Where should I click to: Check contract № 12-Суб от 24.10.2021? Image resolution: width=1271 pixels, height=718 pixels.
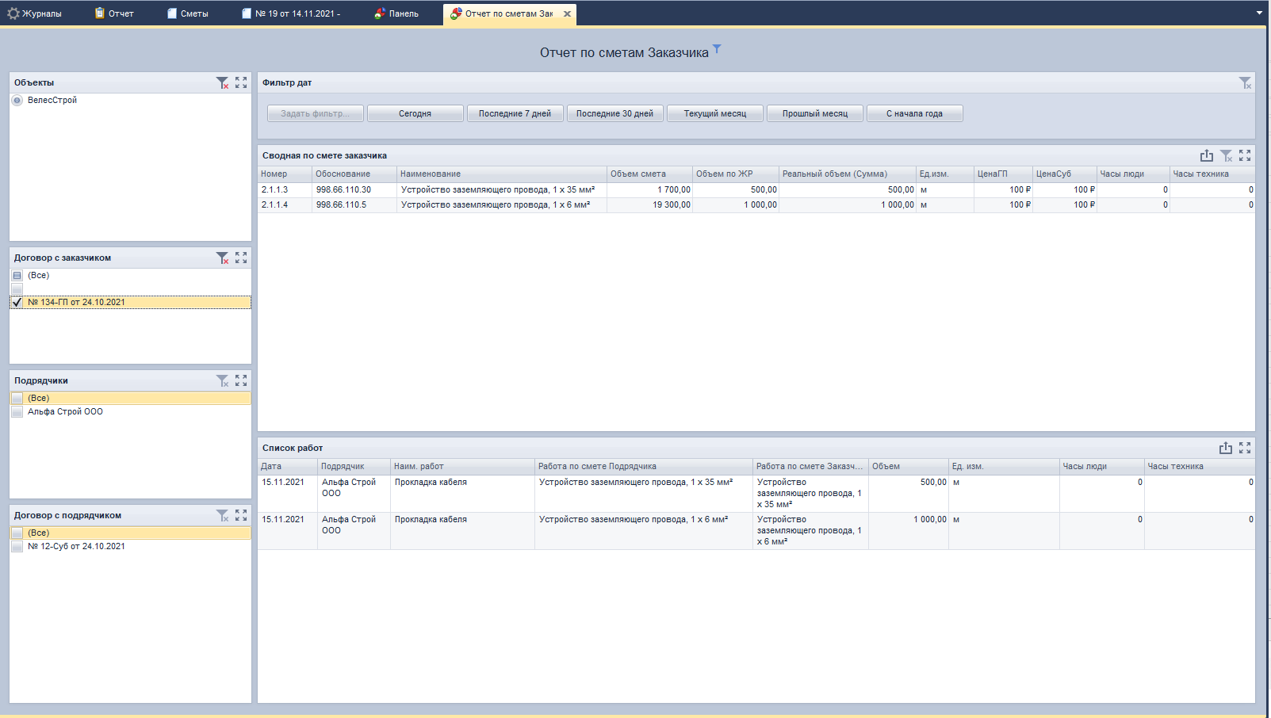[17, 547]
